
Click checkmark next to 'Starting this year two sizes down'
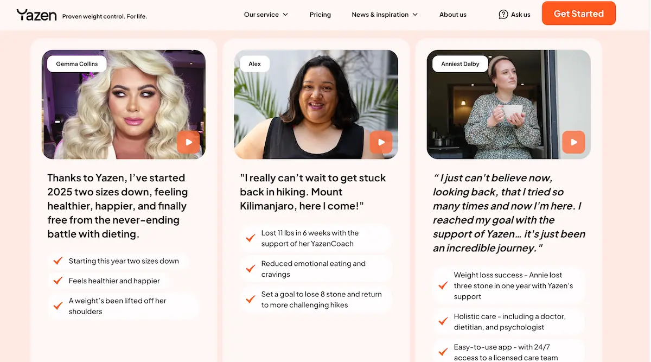tap(58, 261)
